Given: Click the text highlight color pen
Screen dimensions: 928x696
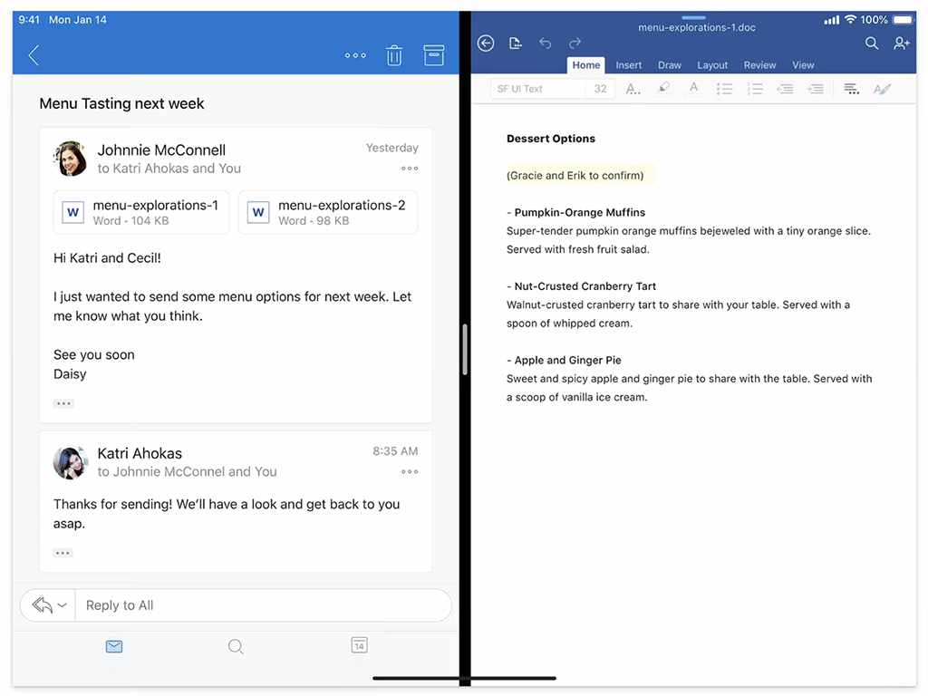Looking at the screenshot, I should [x=663, y=89].
